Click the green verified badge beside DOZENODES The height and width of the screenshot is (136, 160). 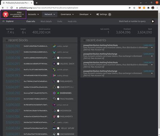[x=58, y=93]
